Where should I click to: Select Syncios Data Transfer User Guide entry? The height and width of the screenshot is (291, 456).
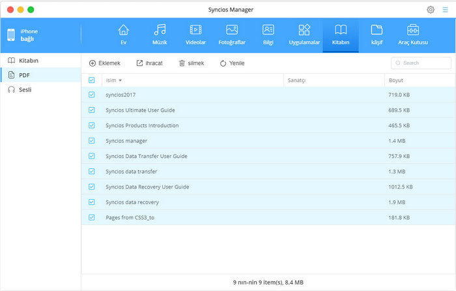tap(147, 156)
